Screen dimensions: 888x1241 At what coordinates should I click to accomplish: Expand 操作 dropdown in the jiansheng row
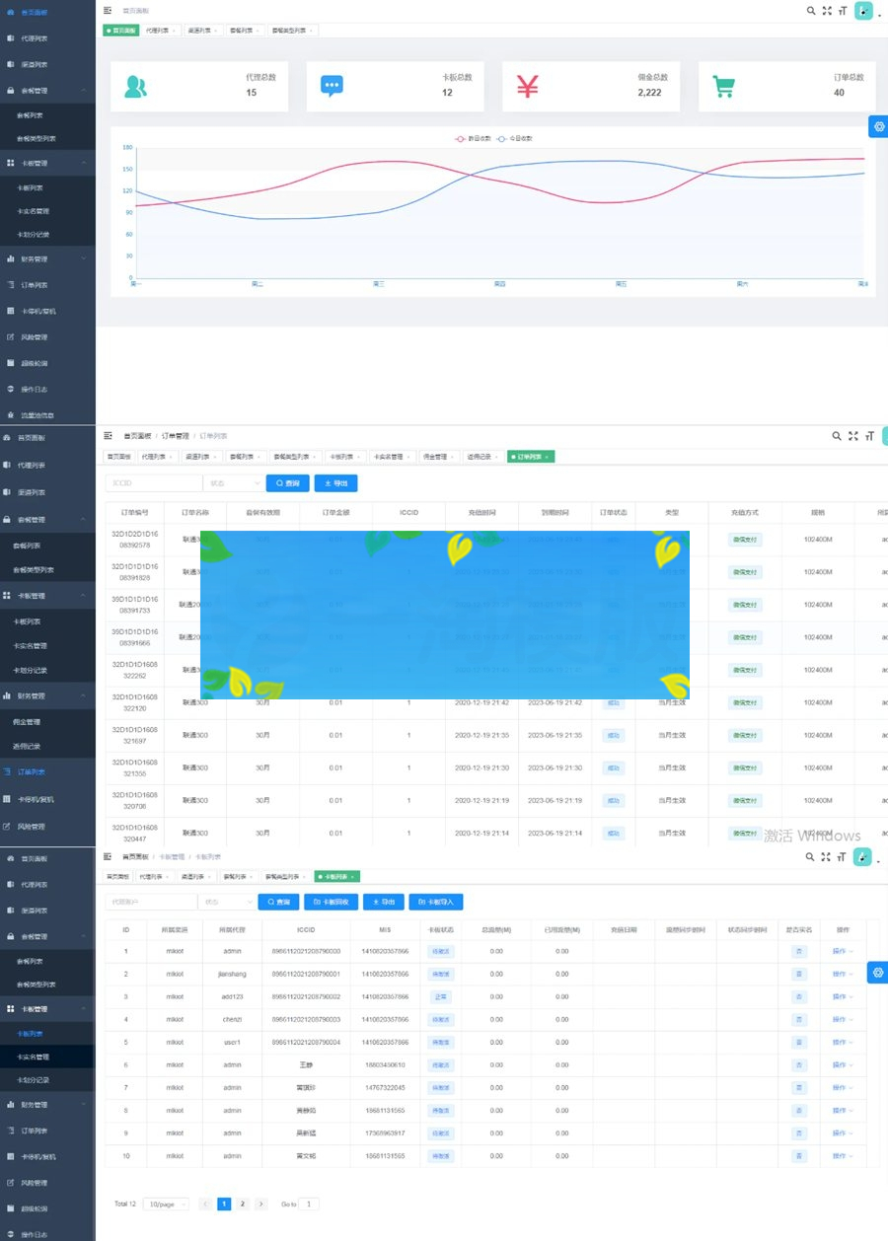pyautogui.click(x=842, y=974)
